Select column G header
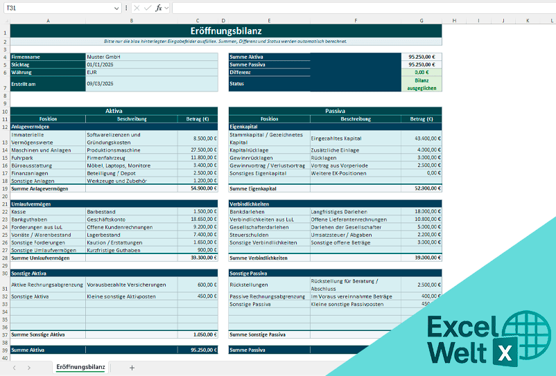This screenshot has width=556, height=376. (x=421, y=21)
